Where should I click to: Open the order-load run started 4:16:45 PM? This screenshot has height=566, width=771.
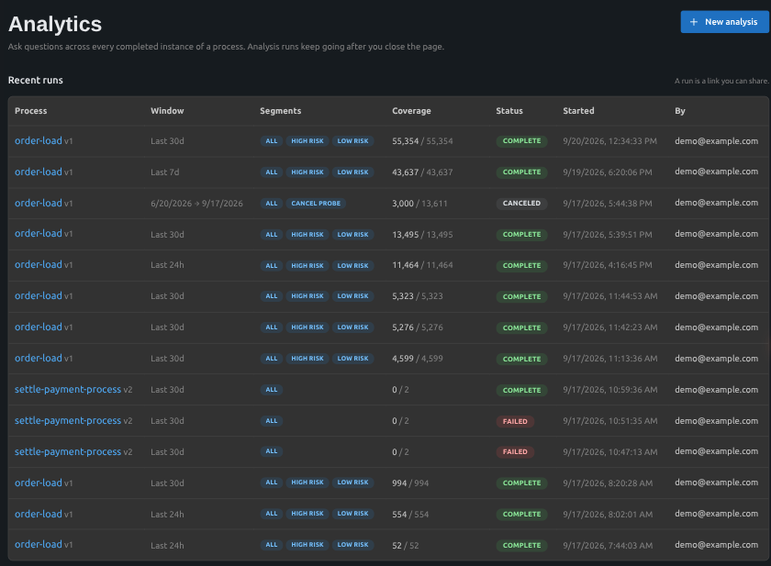[39, 265]
